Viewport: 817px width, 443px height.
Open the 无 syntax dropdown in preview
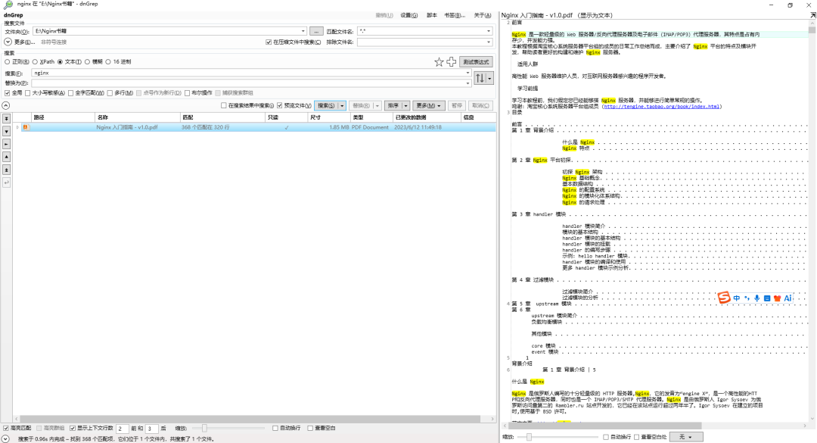point(685,437)
